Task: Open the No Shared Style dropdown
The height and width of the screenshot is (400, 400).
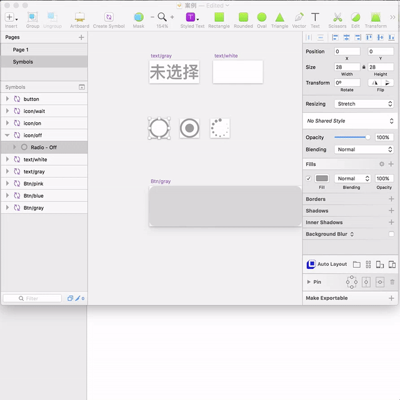Action: (350, 121)
